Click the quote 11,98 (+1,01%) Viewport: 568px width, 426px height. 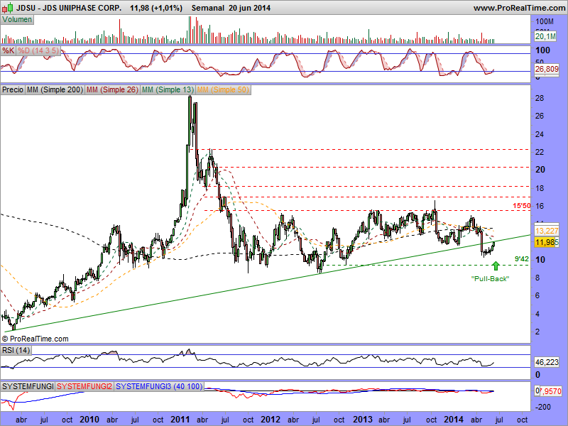(156, 8)
